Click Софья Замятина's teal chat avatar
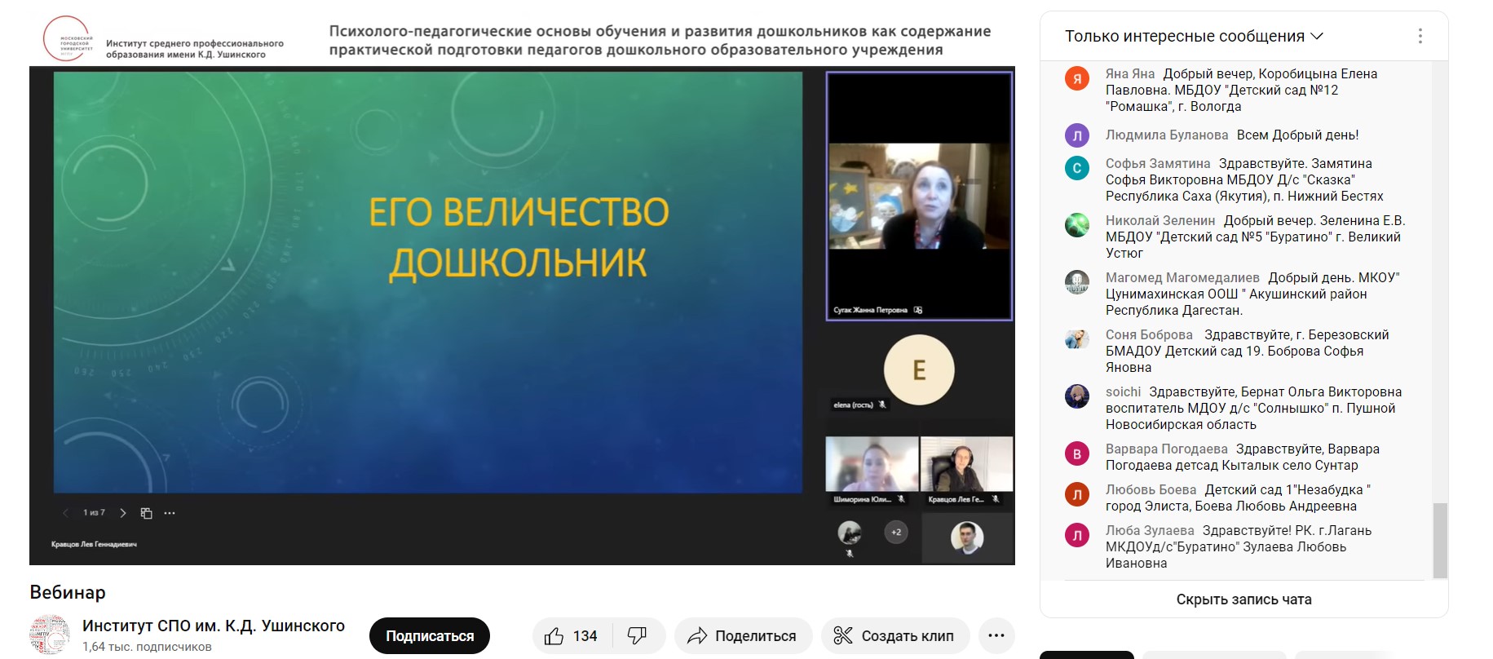The image size is (1493, 659). [x=1077, y=168]
